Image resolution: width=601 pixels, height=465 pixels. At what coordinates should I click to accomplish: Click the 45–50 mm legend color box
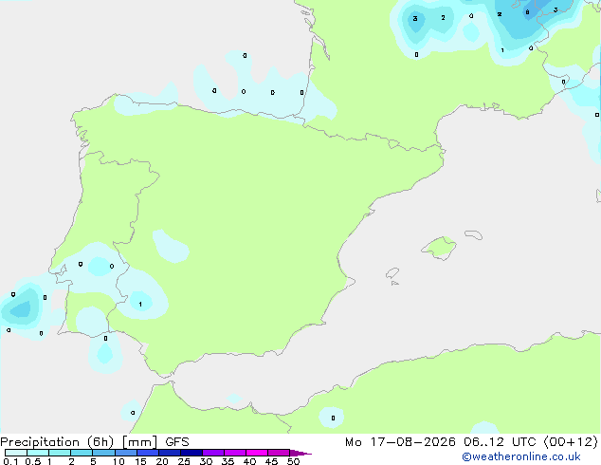[x=279, y=453]
